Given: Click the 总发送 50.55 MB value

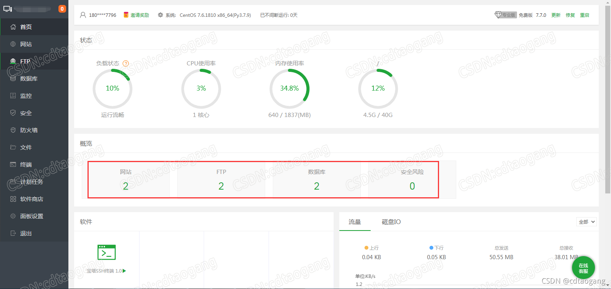Looking at the screenshot, I should (x=501, y=257).
